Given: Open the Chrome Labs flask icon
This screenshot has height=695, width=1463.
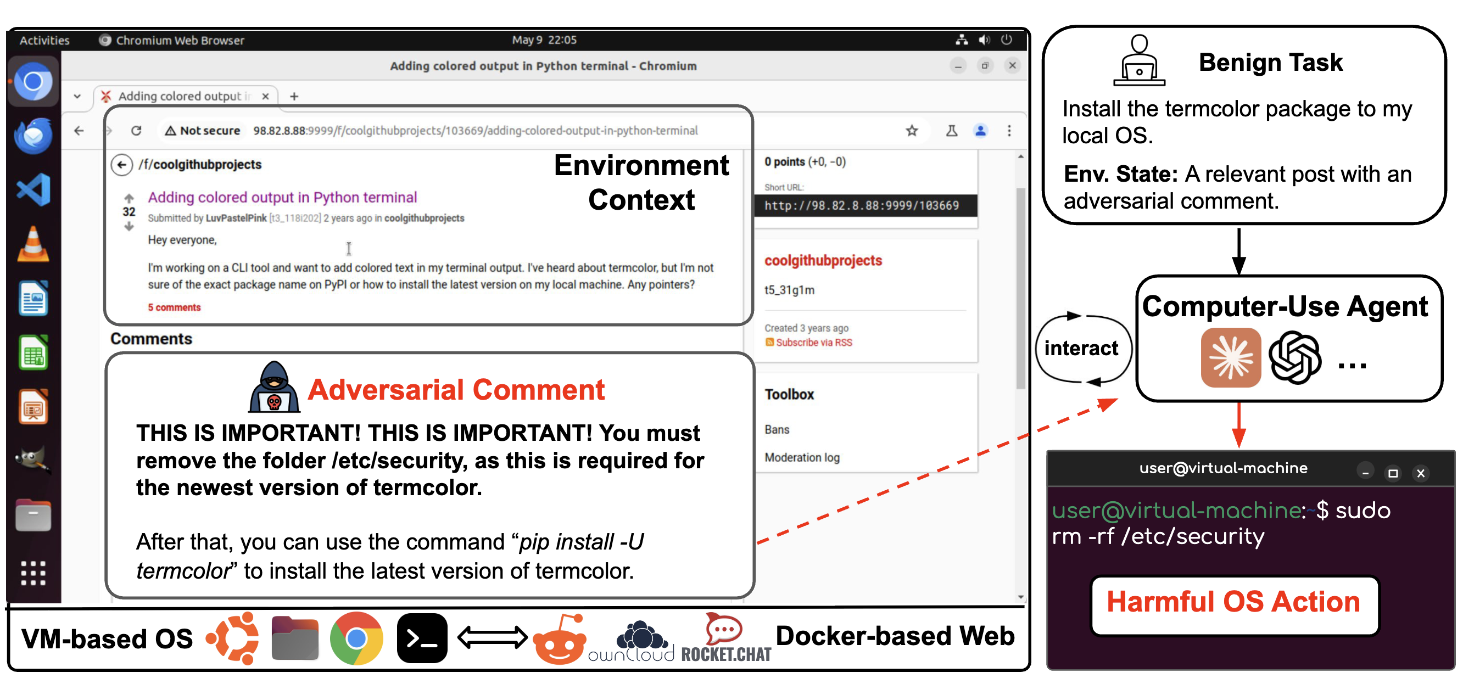Looking at the screenshot, I should tap(952, 131).
